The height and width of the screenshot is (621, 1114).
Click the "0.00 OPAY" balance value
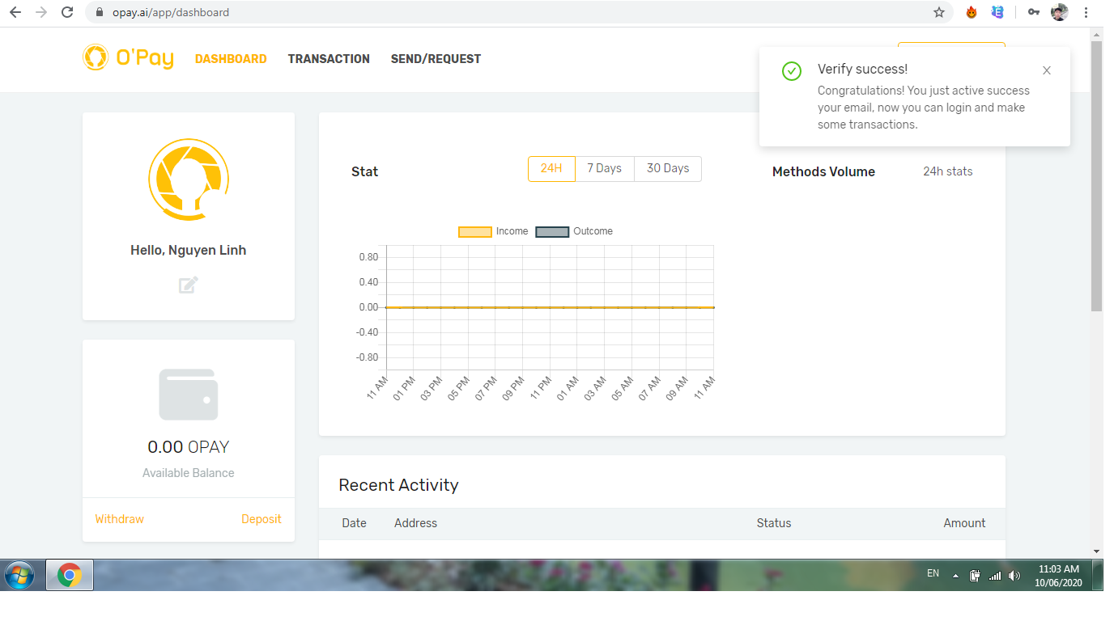[189, 447]
